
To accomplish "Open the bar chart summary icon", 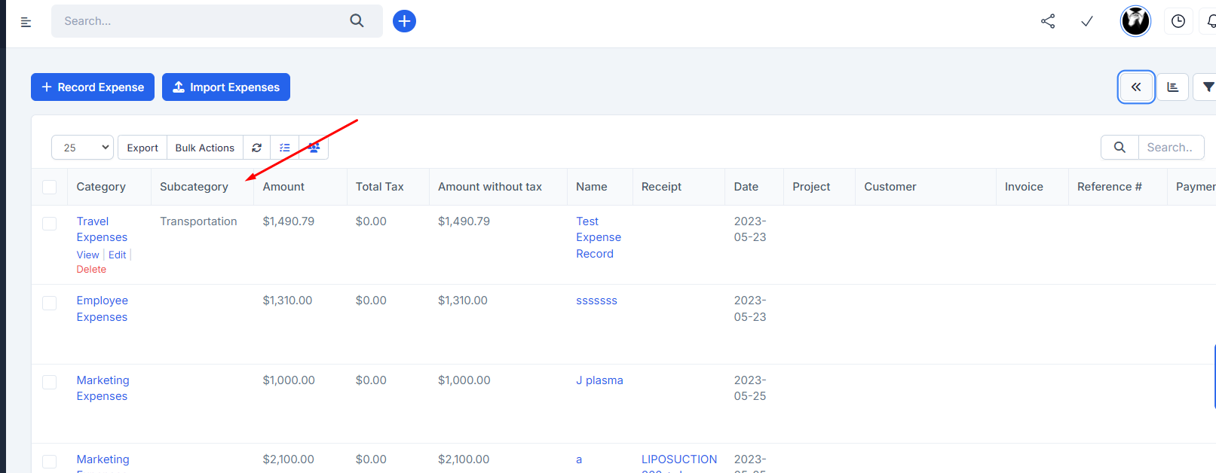I will [x=1173, y=87].
